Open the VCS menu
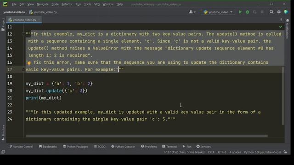 click(97, 4)
